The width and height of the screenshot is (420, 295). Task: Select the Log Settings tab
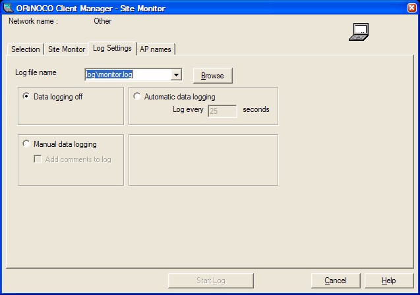point(112,49)
